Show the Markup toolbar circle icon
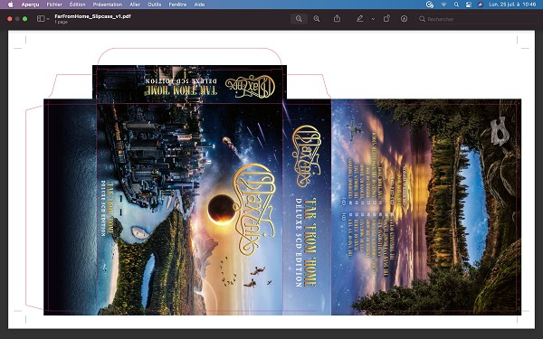543x339 pixels. coord(405,19)
